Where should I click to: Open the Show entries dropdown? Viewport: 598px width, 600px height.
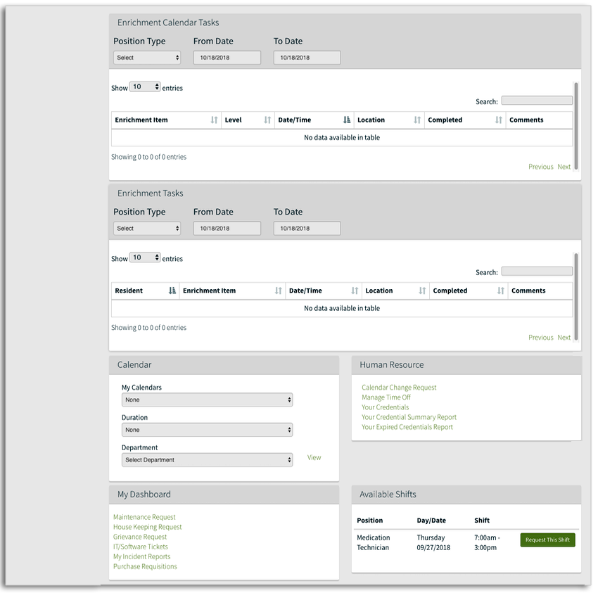click(144, 86)
